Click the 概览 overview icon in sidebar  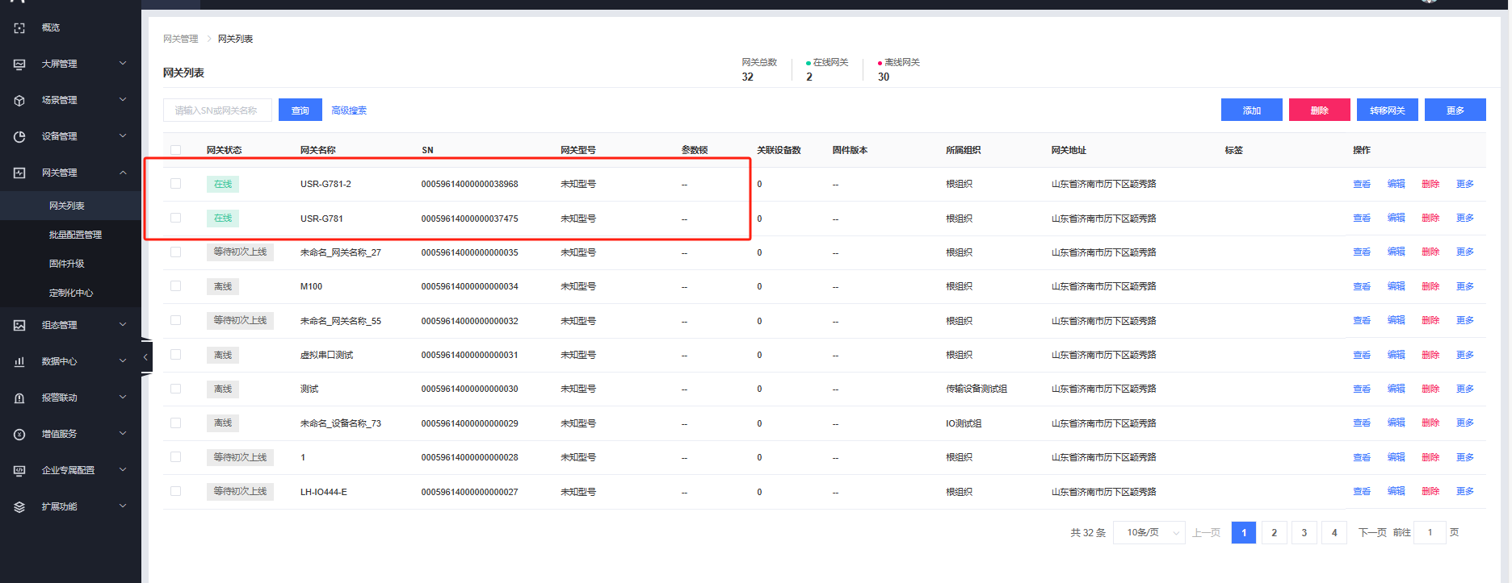pos(19,28)
